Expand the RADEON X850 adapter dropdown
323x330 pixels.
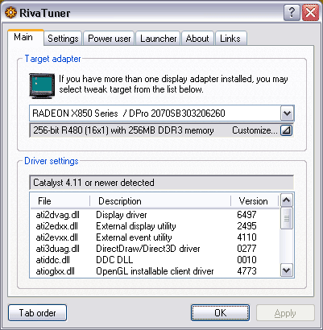pyautogui.click(x=287, y=113)
